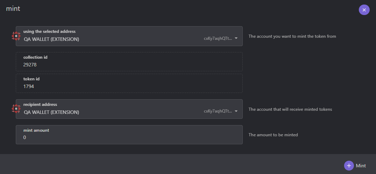Expand the recipient address dropdown arrow
376x174 pixels.
coord(236,111)
